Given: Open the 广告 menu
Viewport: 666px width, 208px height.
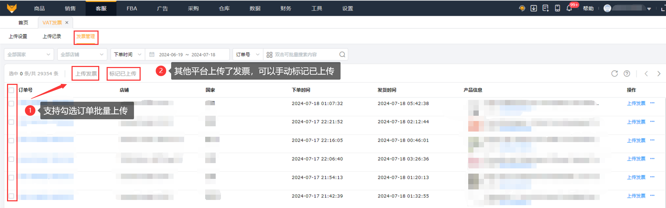Looking at the screenshot, I should tap(162, 8).
